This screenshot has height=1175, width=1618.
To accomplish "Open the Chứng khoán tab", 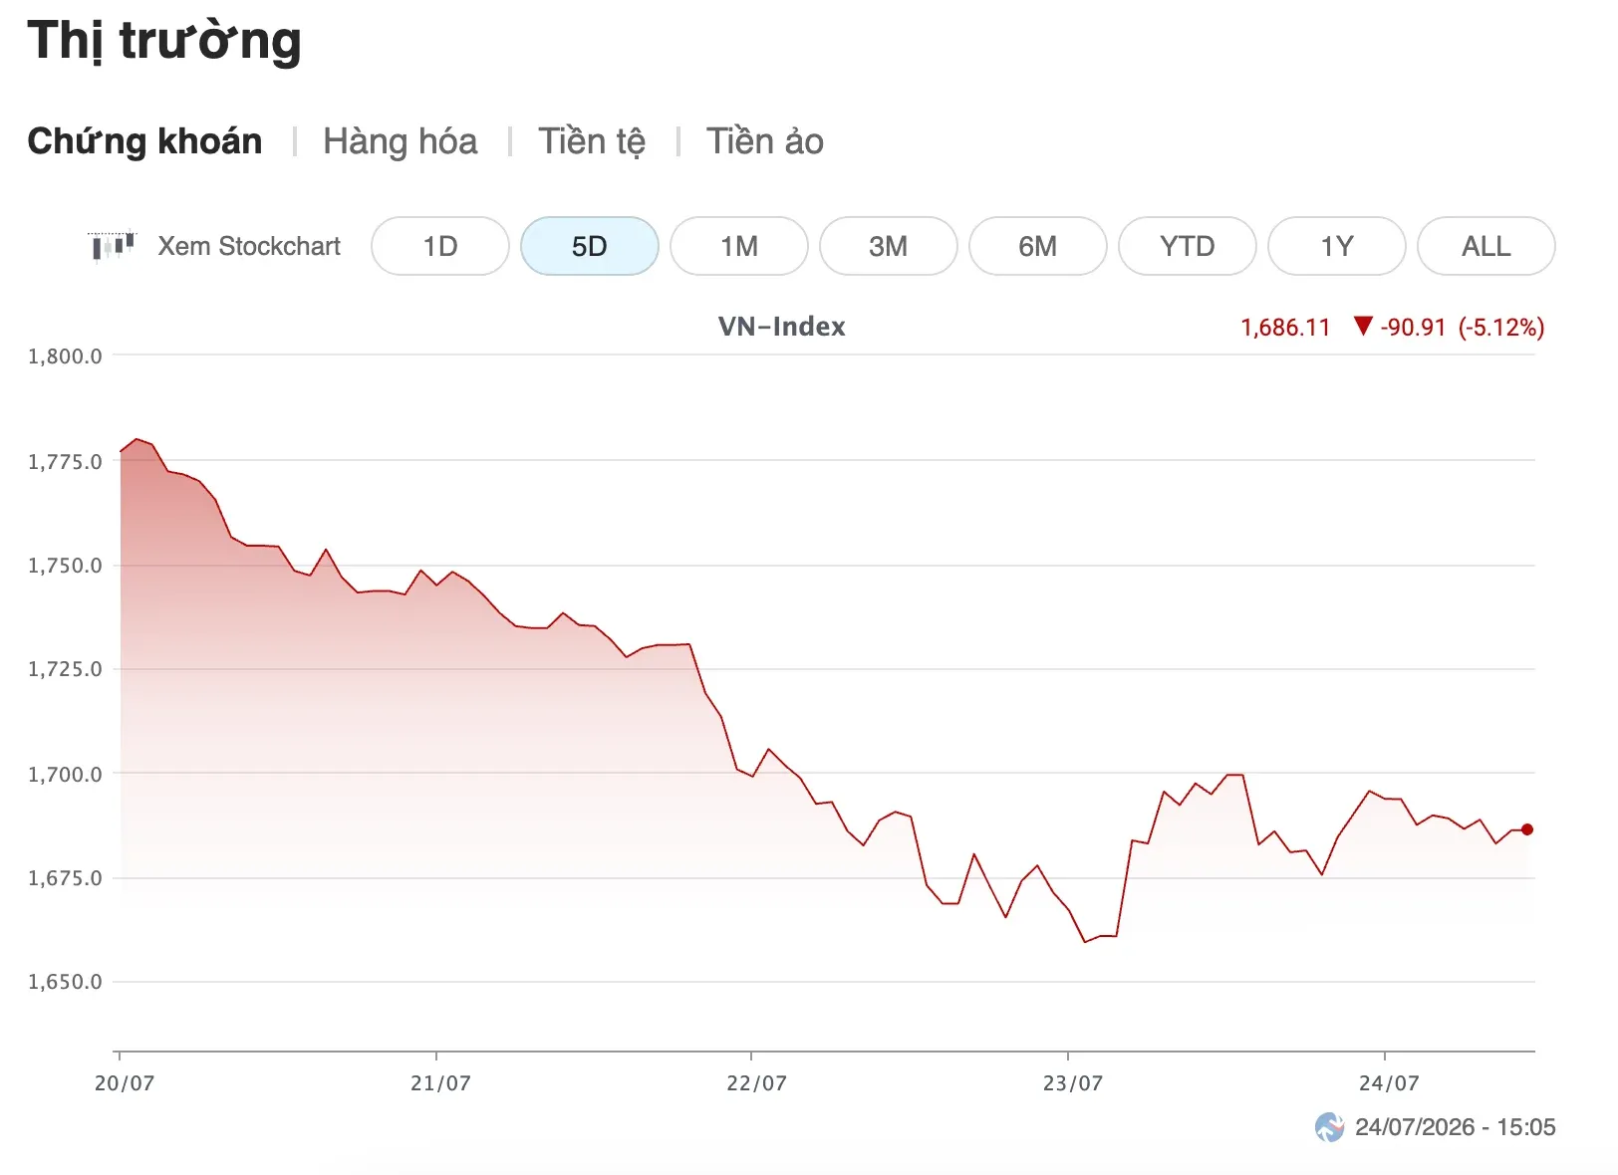I will pos(144,141).
